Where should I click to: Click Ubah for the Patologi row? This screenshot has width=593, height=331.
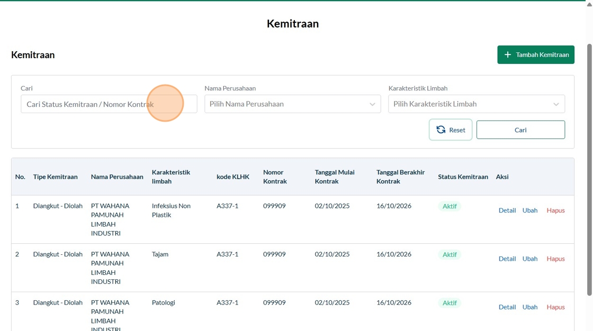pos(530,307)
